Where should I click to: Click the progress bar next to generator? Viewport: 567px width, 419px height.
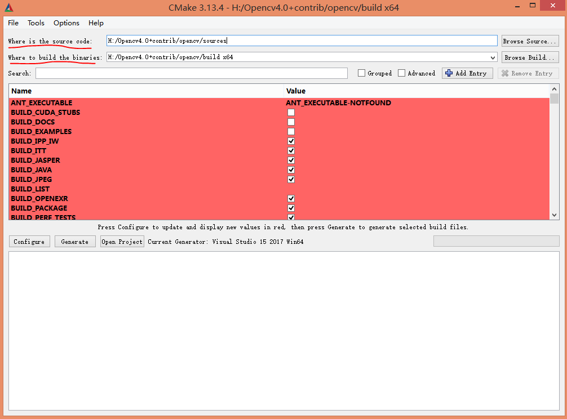tap(496, 241)
